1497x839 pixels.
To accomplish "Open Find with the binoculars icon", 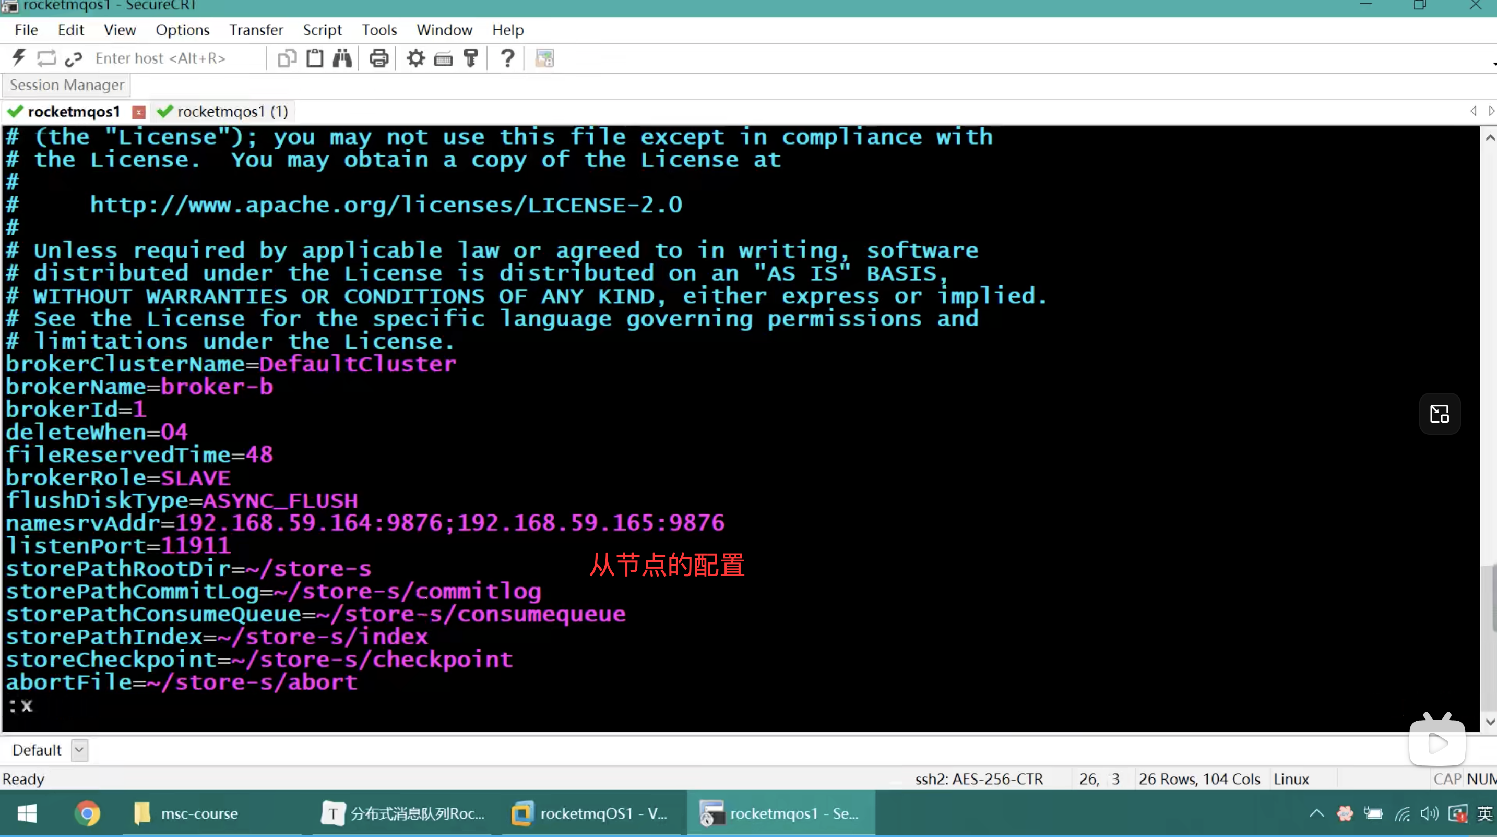I will [x=342, y=58].
